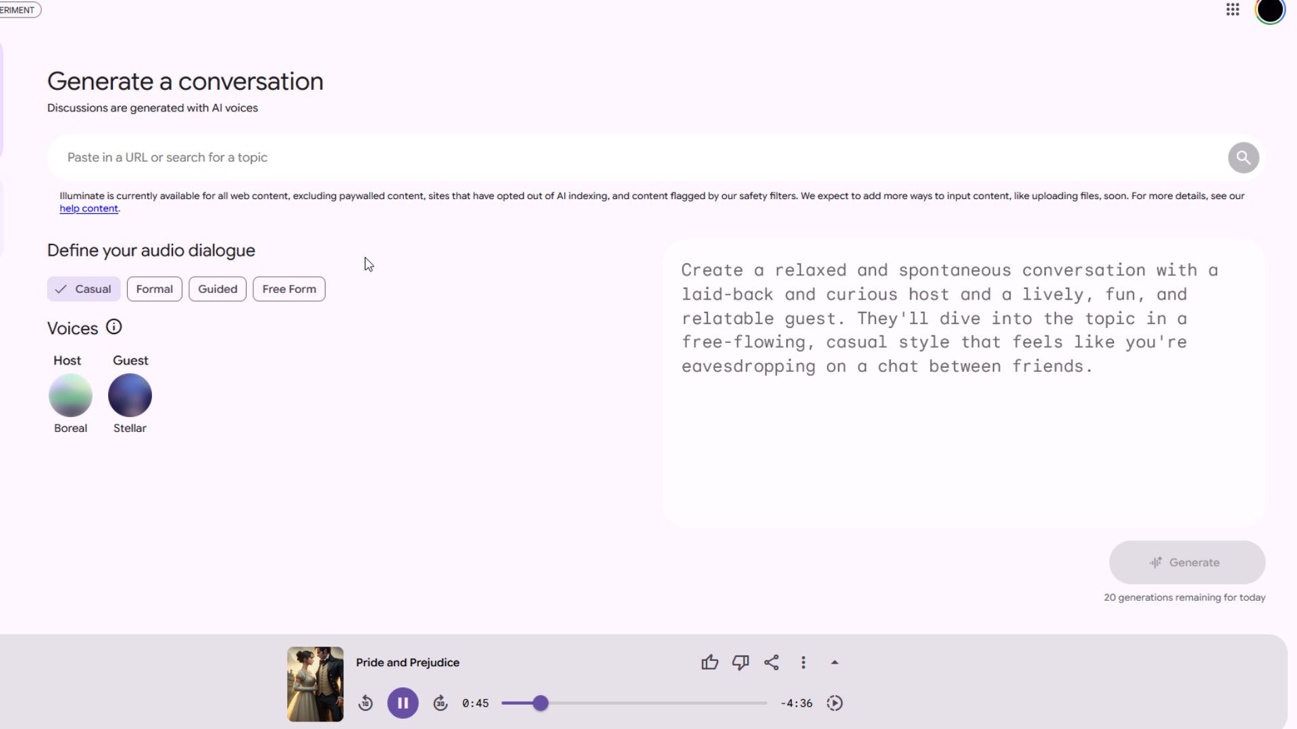Expand the audio player panel

835,662
